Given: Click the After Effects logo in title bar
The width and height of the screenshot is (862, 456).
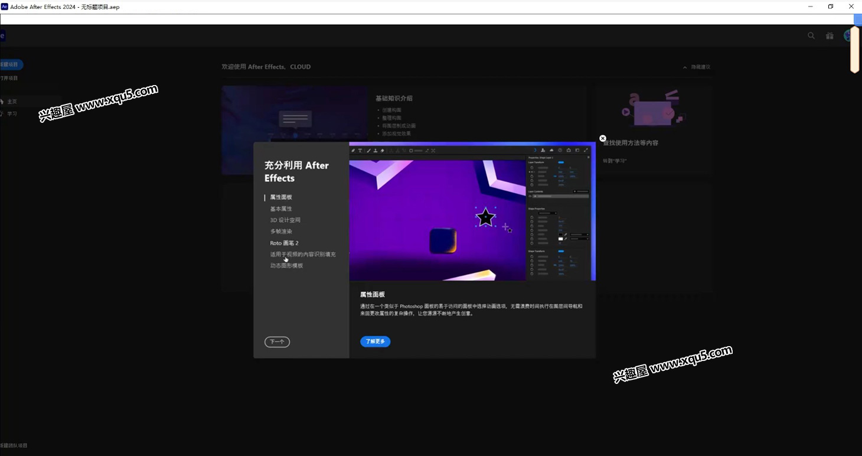Looking at the screenshot, I should click(5, 7).
